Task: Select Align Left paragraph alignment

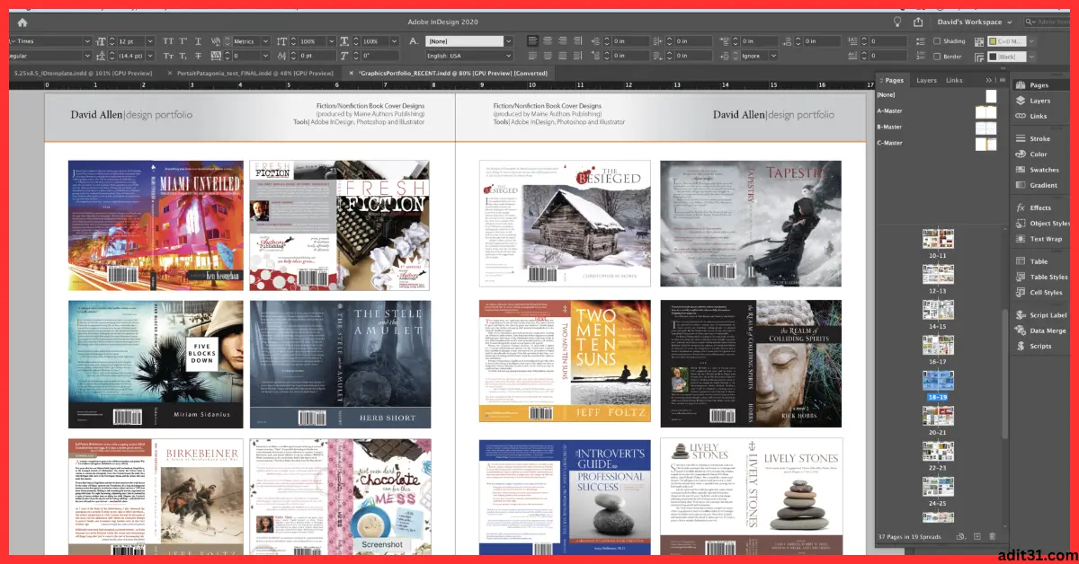Action: [533, 41]
